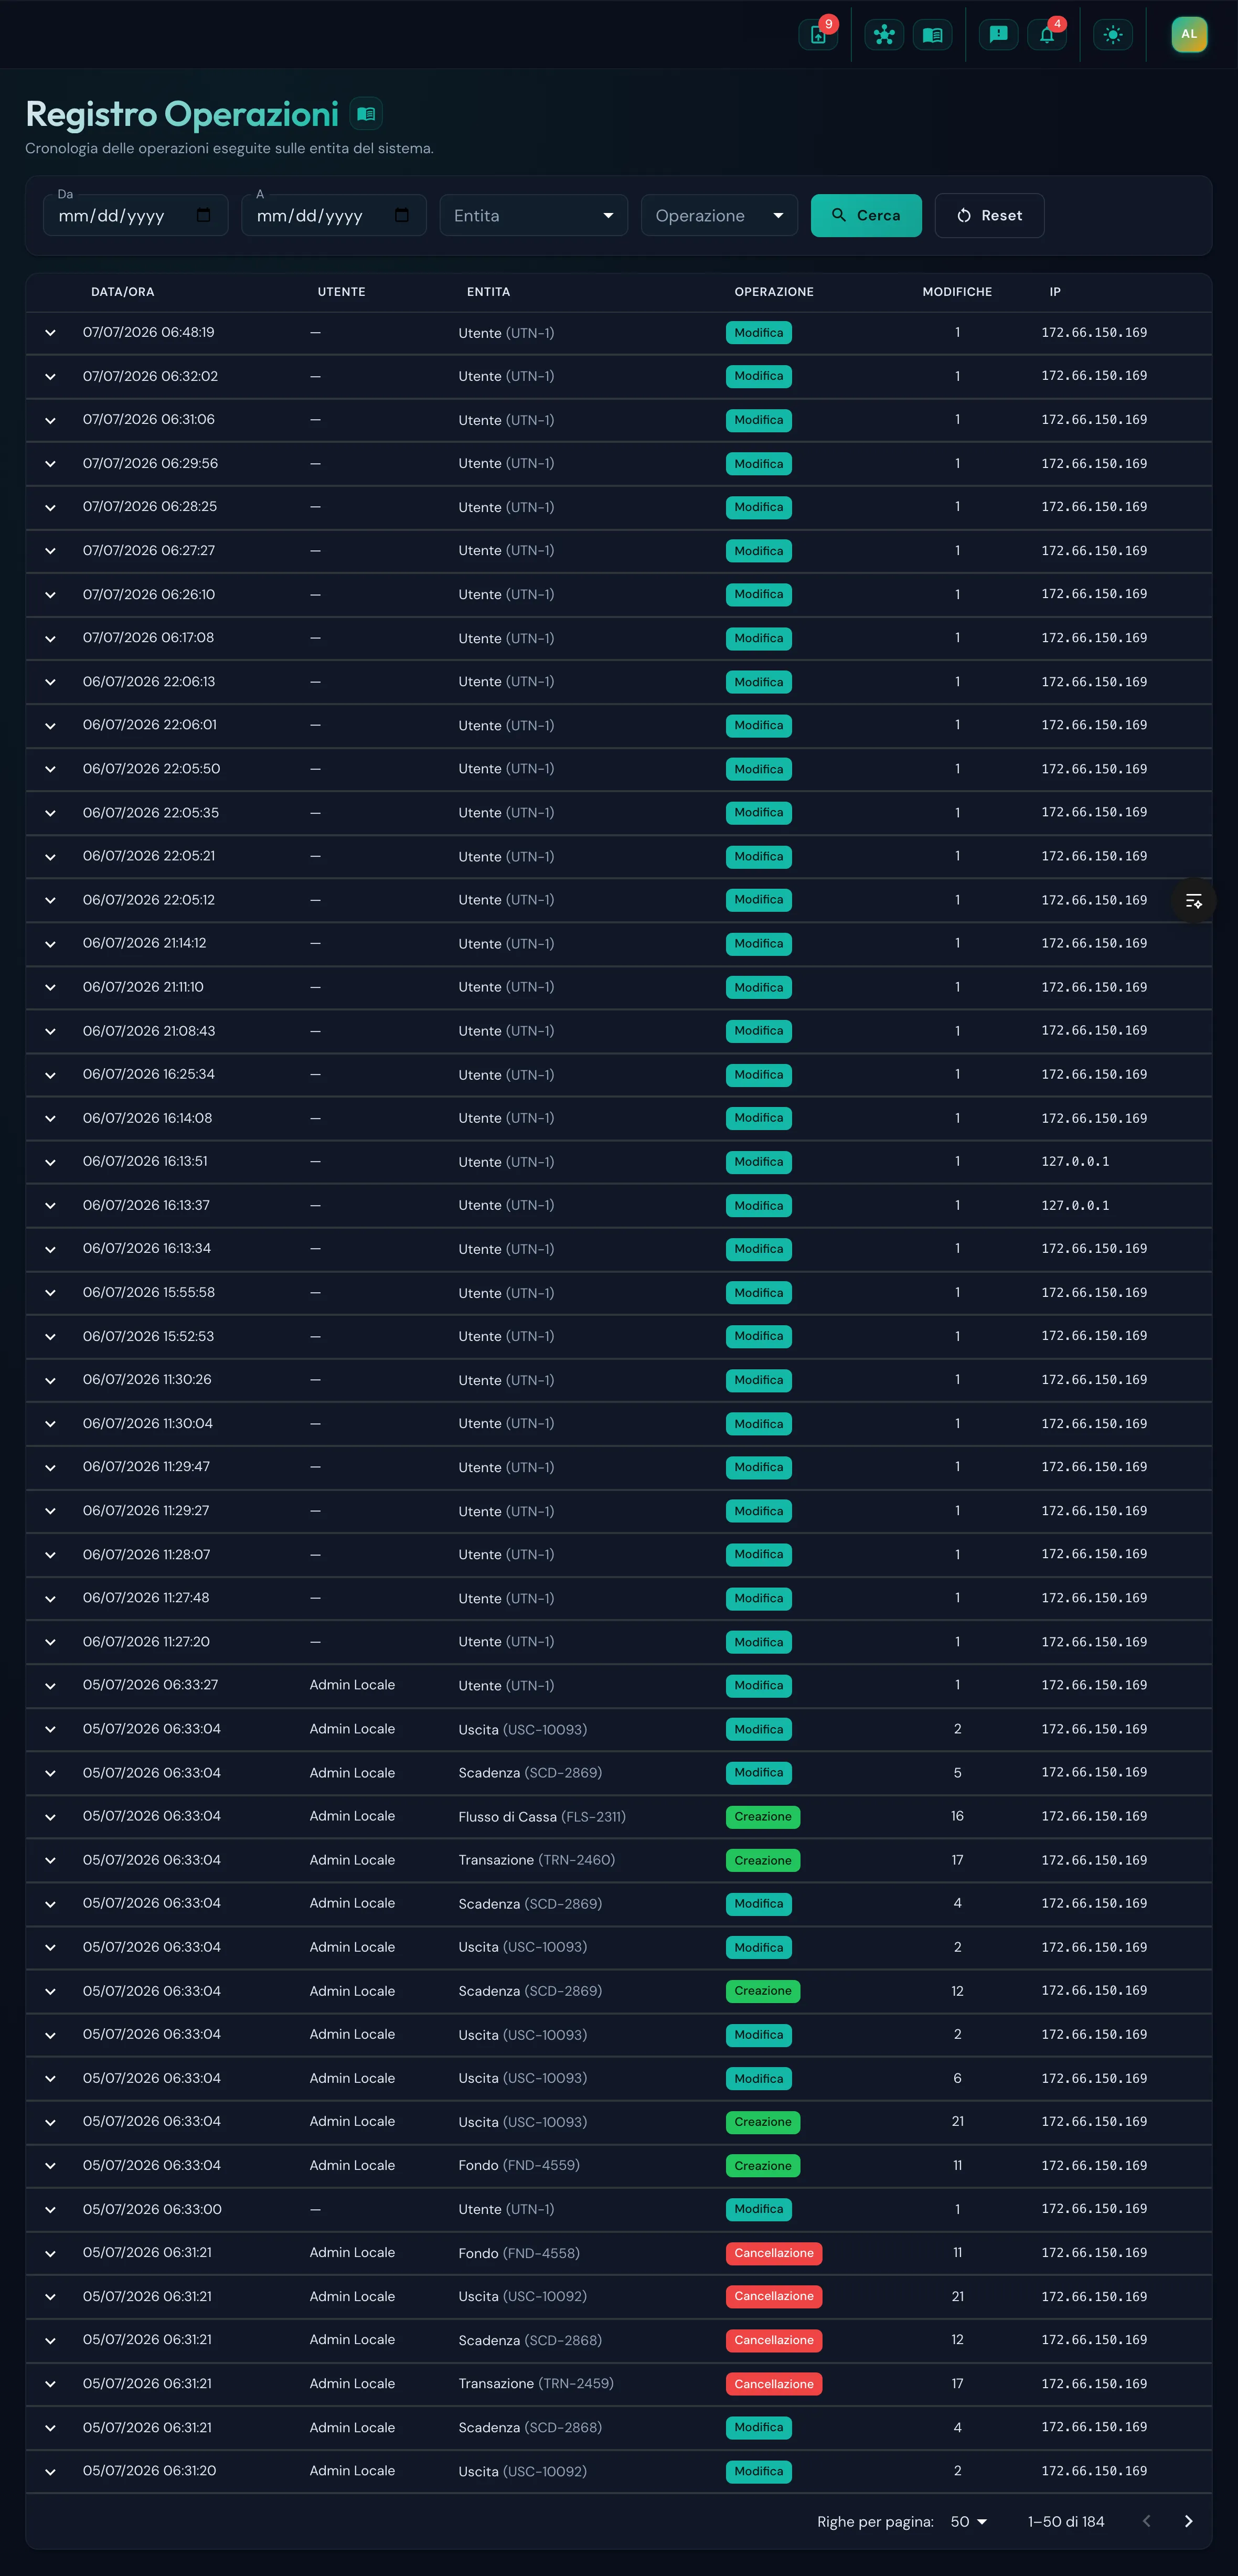Open the AL user avatar menu

1189,34
